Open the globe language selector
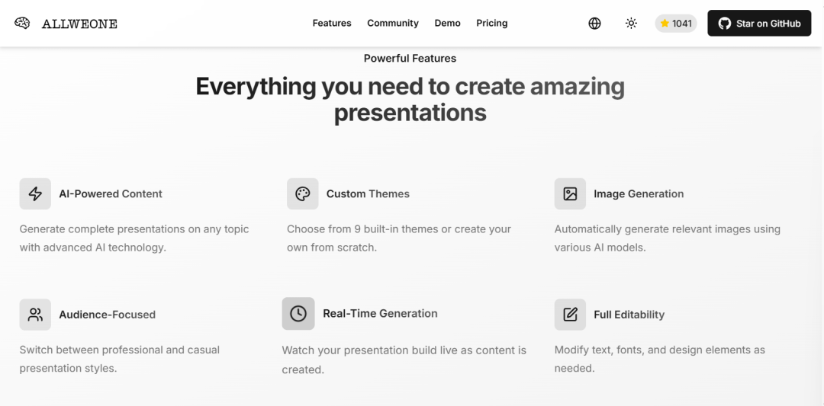Screen dimensions: 824x406 pyautogui.click(x=594, y=23)
